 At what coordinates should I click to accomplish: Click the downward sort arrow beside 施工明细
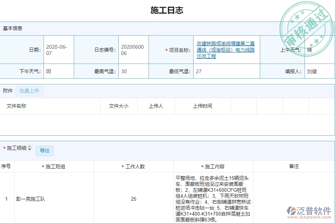29,149
